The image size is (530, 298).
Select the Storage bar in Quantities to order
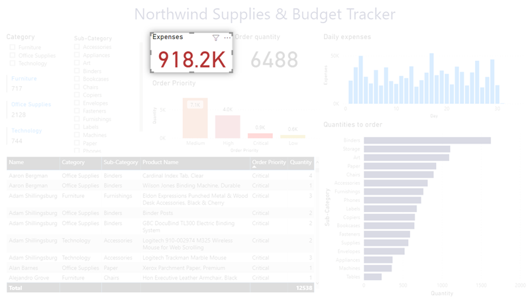pos(406,149)
